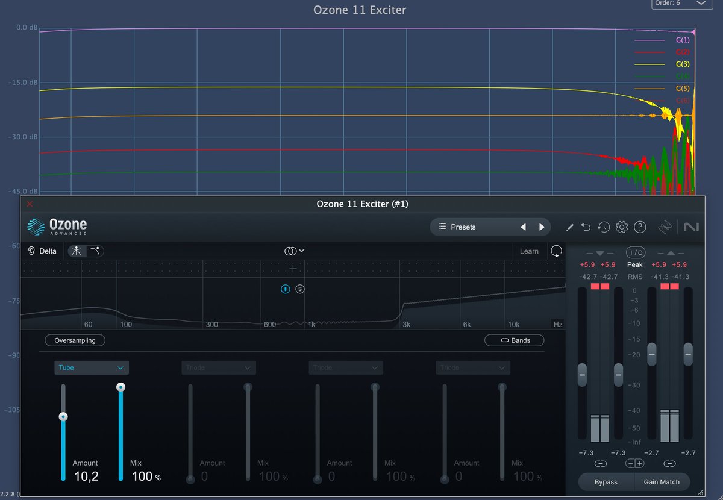The height and width of the screenshot is (500, 723).
Task: Open the Tube saturation mode dropdown
Action: (91, 367)
